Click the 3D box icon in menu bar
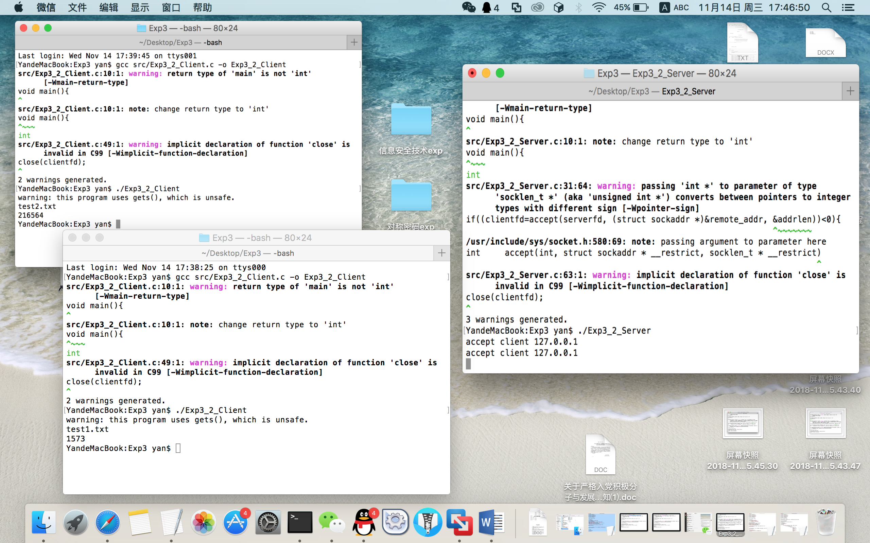This screenshot has width=870, height=543. pos(558,7)
